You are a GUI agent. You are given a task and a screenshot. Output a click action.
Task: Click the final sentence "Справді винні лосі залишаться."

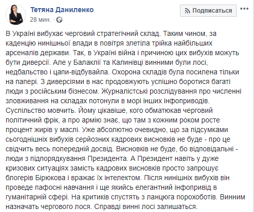pyautogui.click(x=146, y=207)
